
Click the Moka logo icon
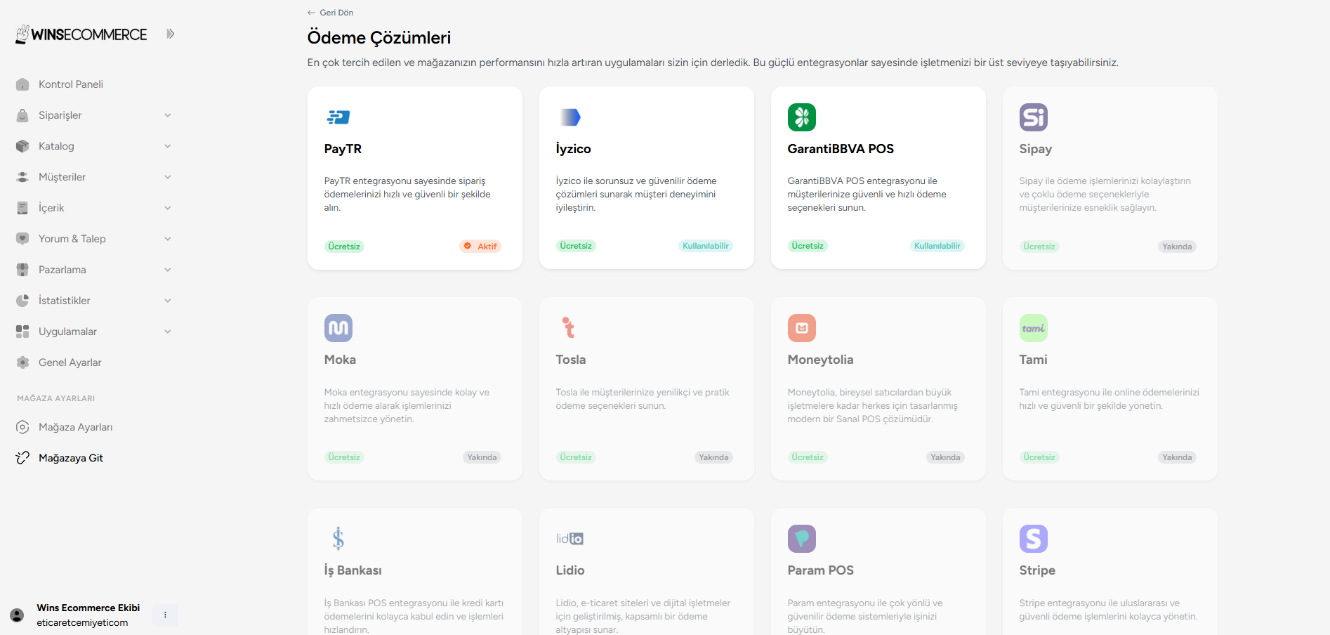click(338, 328)
